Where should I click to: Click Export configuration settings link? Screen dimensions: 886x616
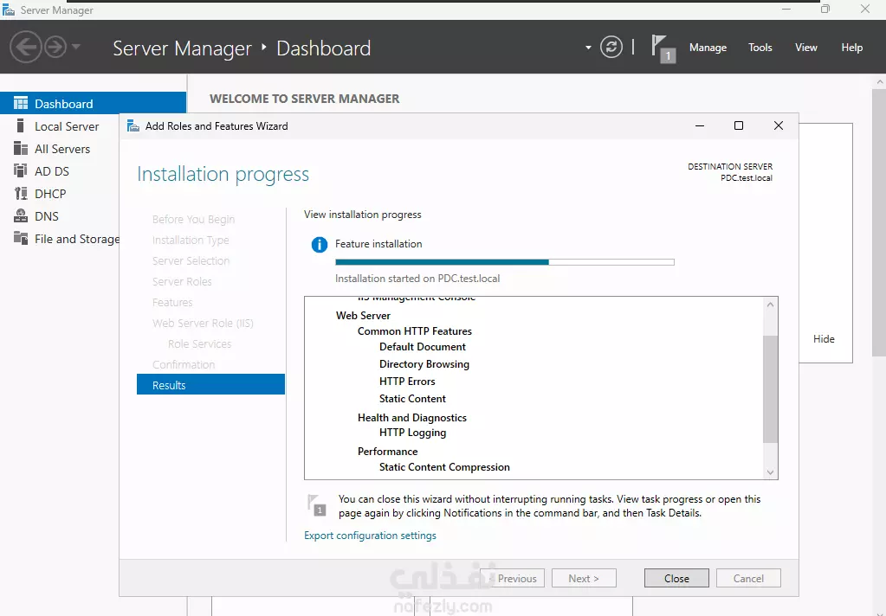click(x=370, y=535)
